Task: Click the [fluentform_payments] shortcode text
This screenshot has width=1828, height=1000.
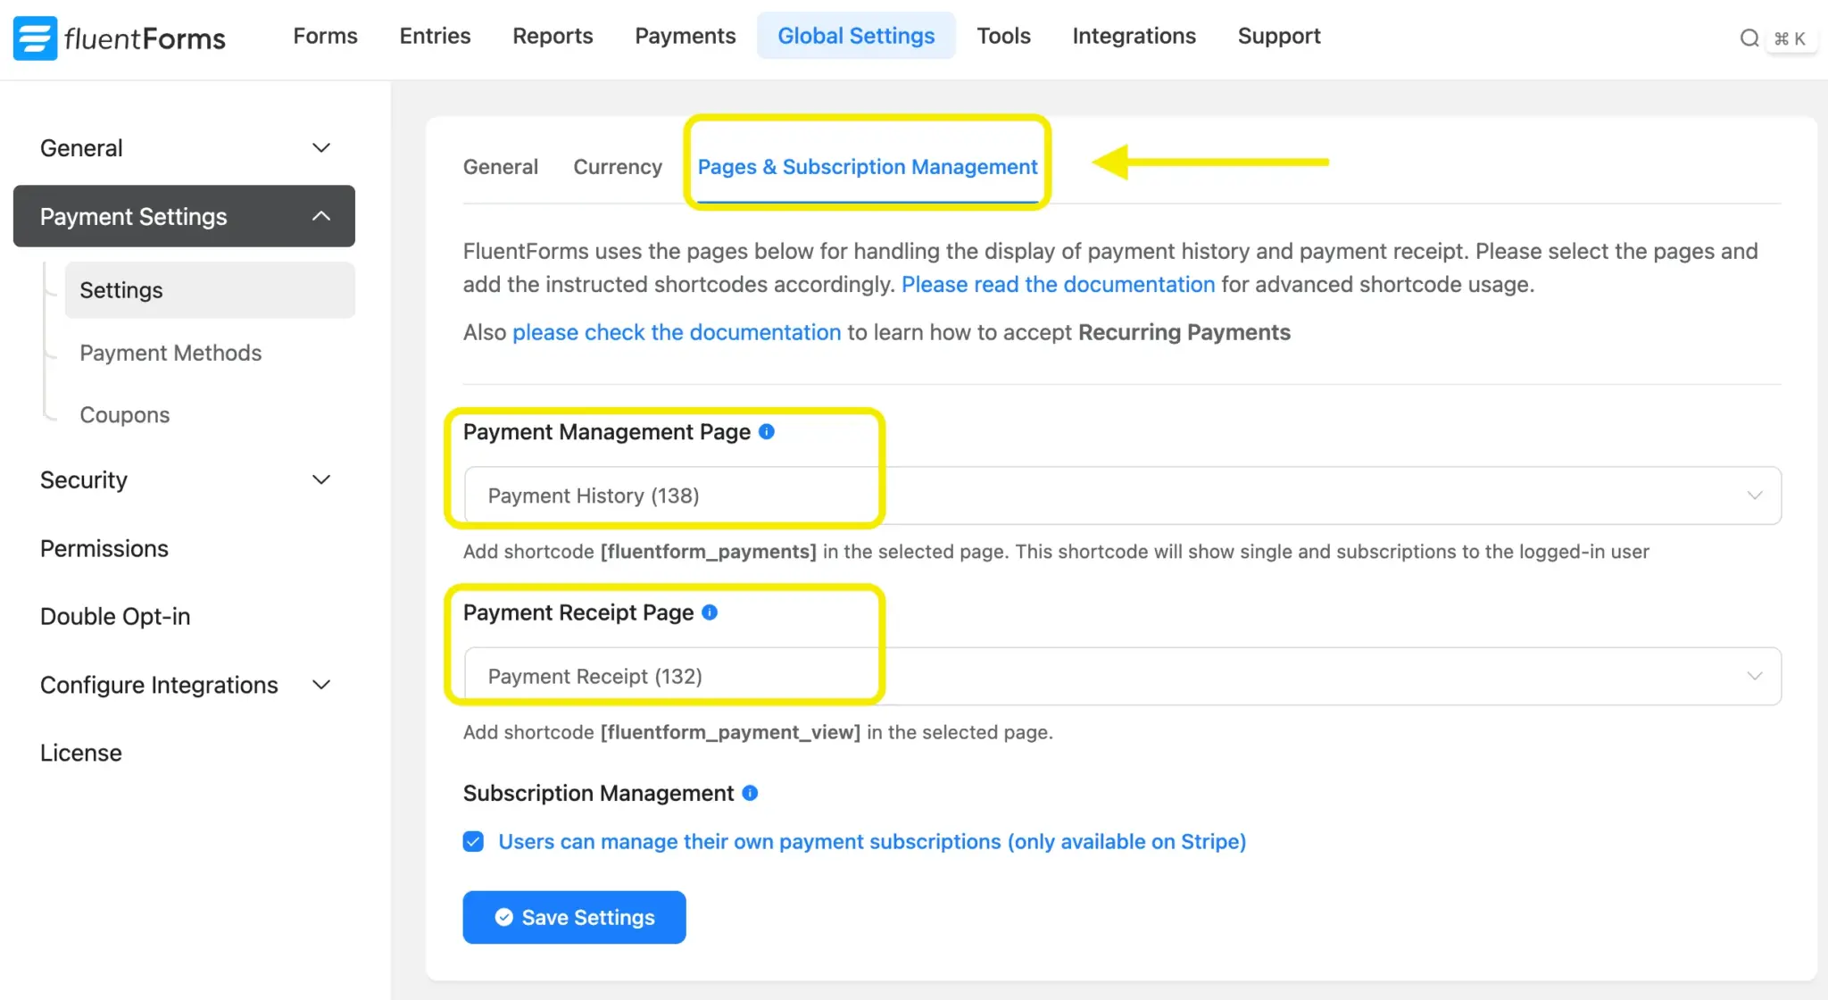Action: point(709,552)
